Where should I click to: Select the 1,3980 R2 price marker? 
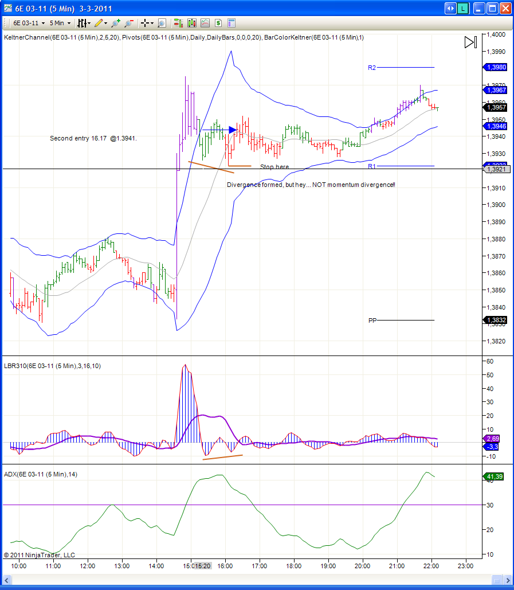coord(495,67)
